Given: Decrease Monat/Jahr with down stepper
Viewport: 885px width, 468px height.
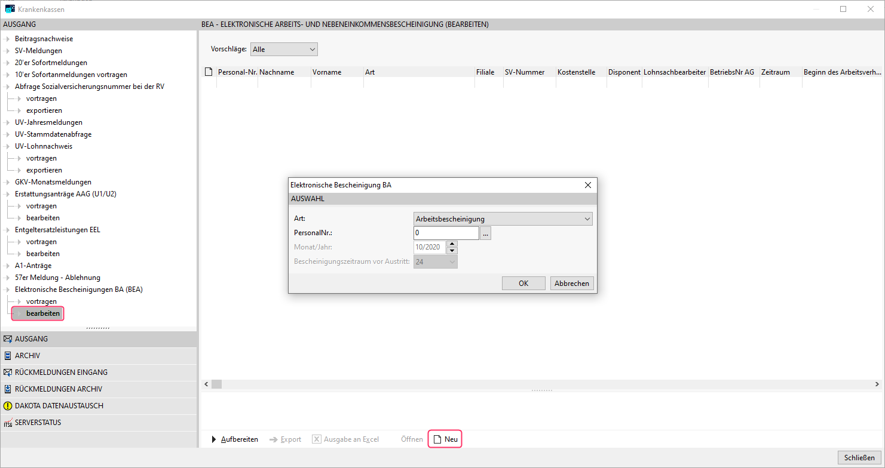Looking at the screenshot, I should click(452, 251).
